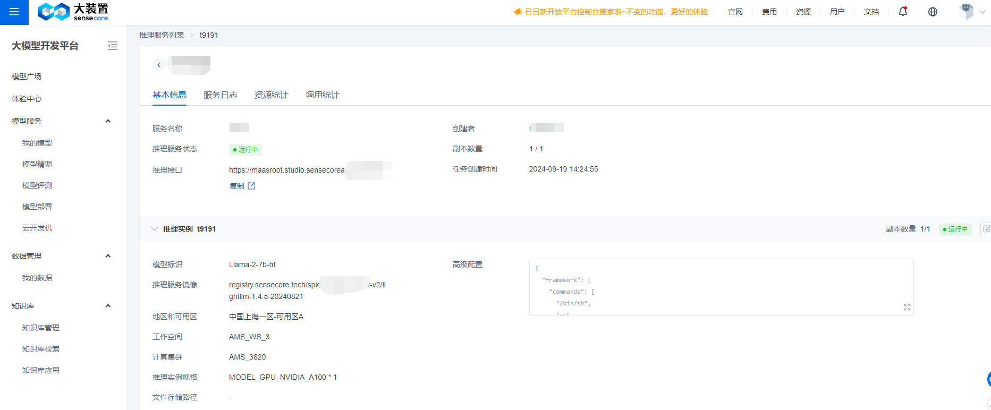Viewport: 991px width, 410px height.
Task: Expand the 高级配置 code box fullscreen
Action: tap(907, 307)
